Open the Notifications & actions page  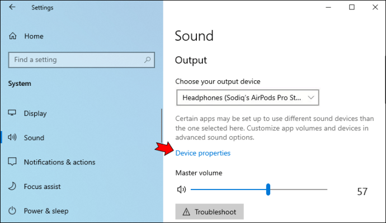[x=59, y=162]
